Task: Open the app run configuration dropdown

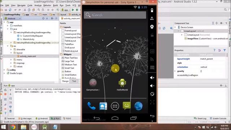Action: [66, 10]
